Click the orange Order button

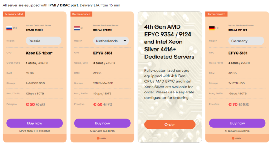[x=170, y=124]
